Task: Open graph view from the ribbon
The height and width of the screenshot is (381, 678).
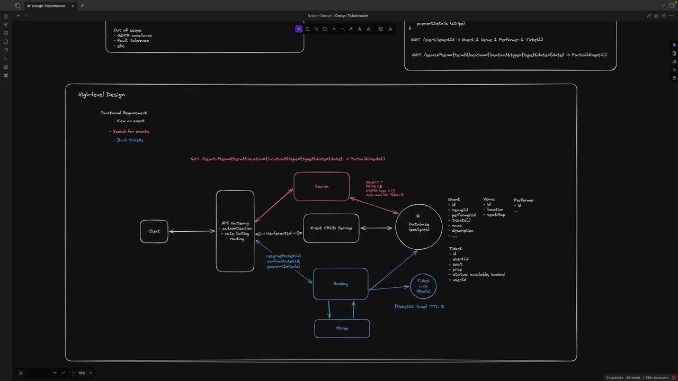Action: [6, 24]
